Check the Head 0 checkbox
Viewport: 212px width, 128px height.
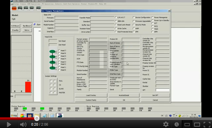tap(59, 70)
